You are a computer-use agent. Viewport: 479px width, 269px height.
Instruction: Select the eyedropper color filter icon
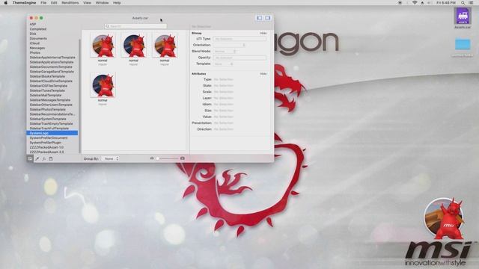click(37, 158)
